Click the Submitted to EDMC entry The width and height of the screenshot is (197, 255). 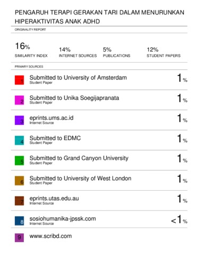point(55,138)
